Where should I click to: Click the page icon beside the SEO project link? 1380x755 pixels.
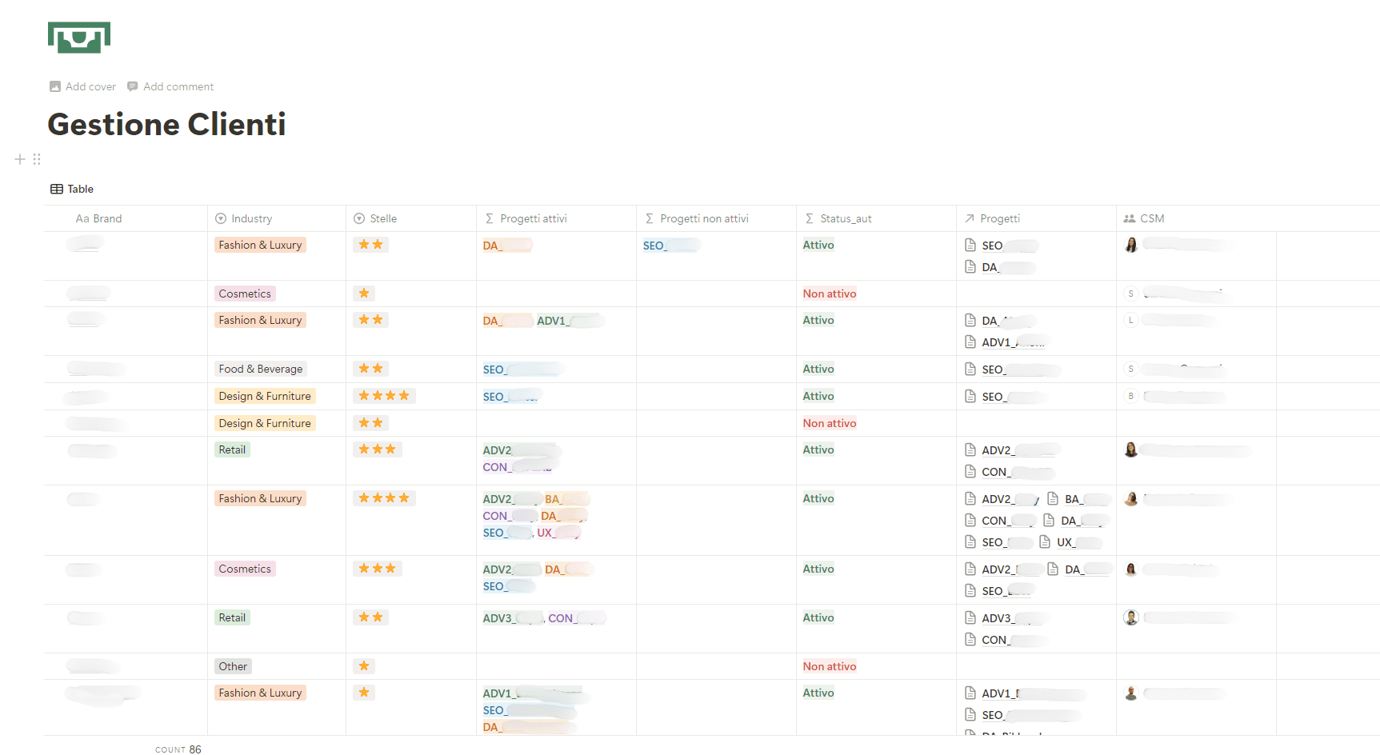pyautogui.click(x=969, y=245)
